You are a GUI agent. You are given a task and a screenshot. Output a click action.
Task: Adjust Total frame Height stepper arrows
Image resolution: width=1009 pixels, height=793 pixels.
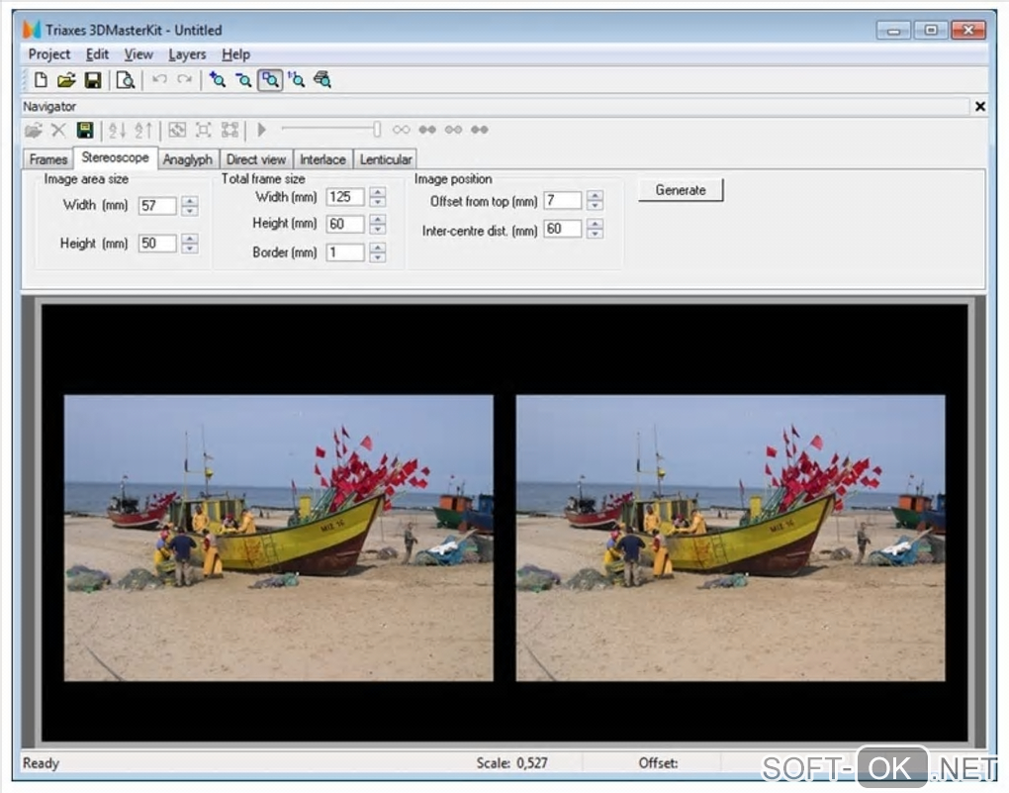377,225
